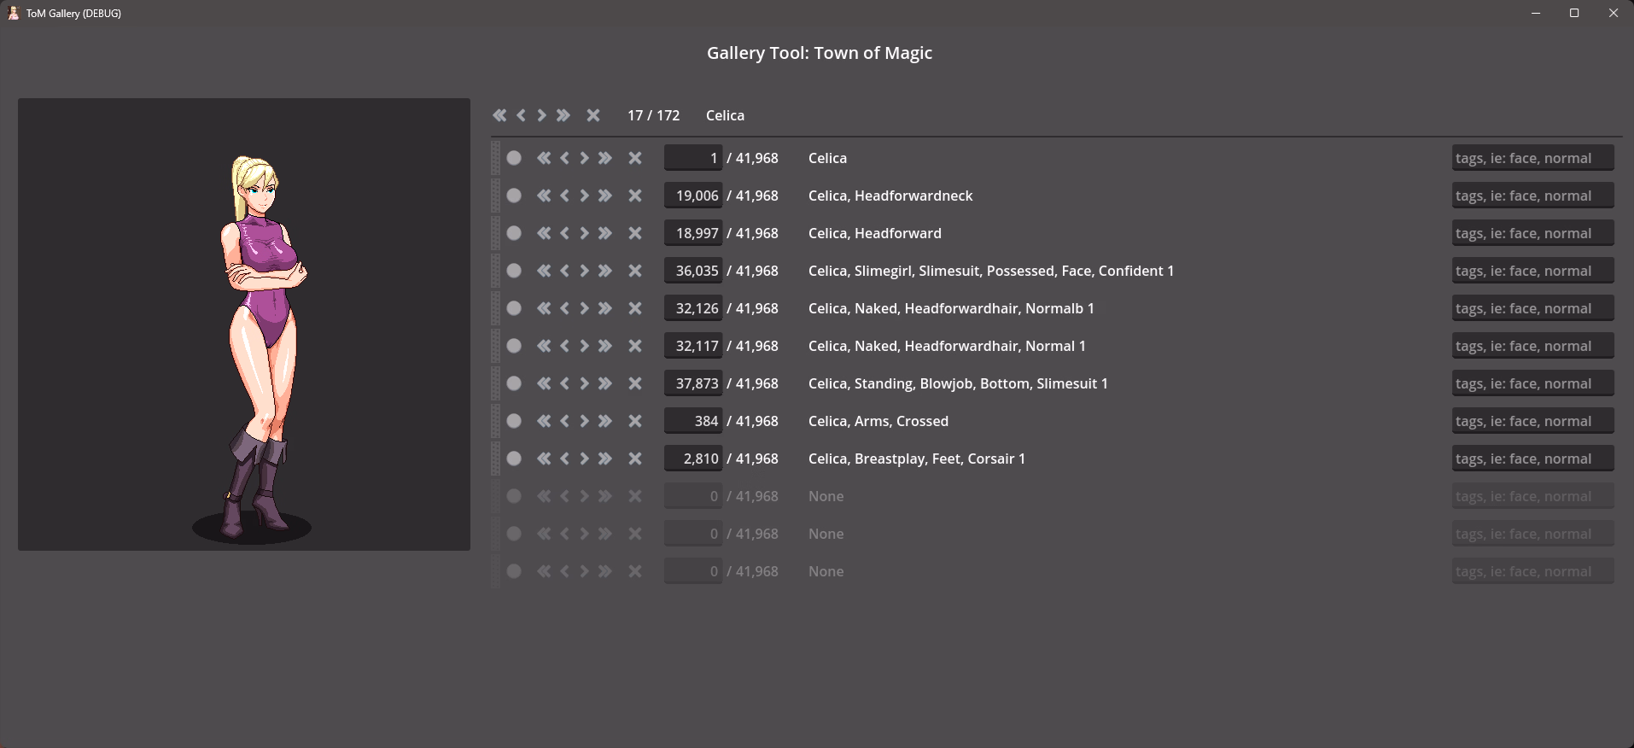Select the top 'Celica' entry name
This screenshot has width=1634, height=748.
pyautogui.click(x=725, y=115)
